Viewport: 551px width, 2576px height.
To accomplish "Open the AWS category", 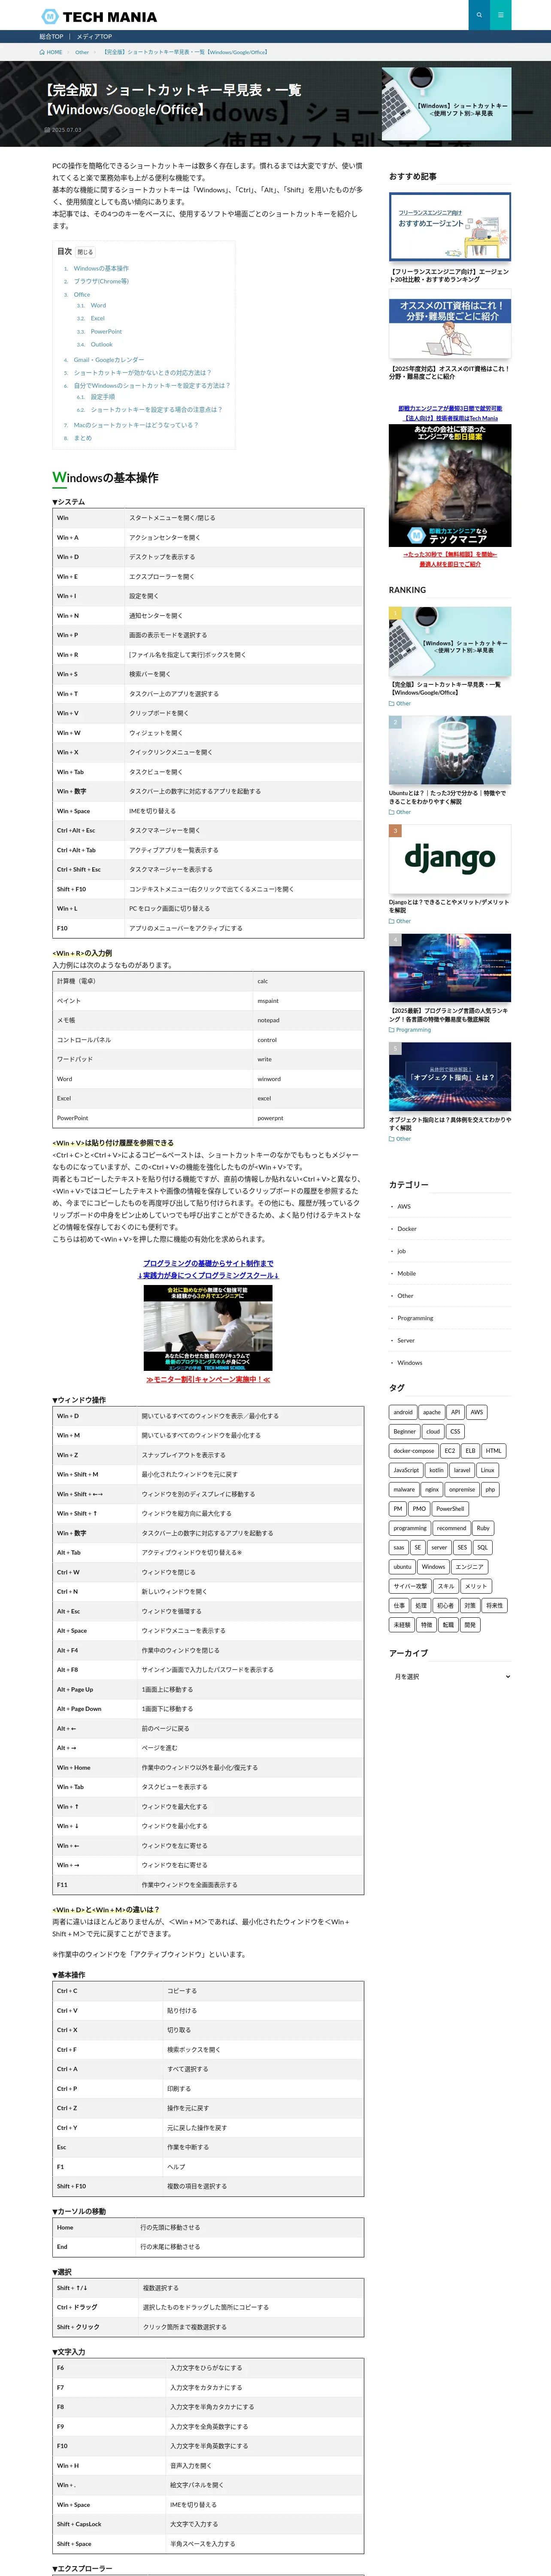I will coord(404,1206).
